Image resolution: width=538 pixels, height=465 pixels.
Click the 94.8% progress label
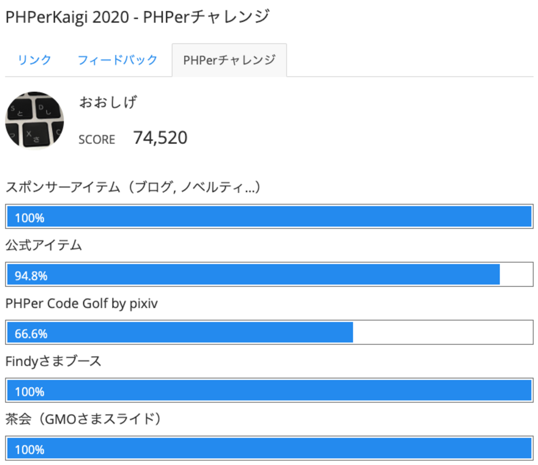(31, 276)
